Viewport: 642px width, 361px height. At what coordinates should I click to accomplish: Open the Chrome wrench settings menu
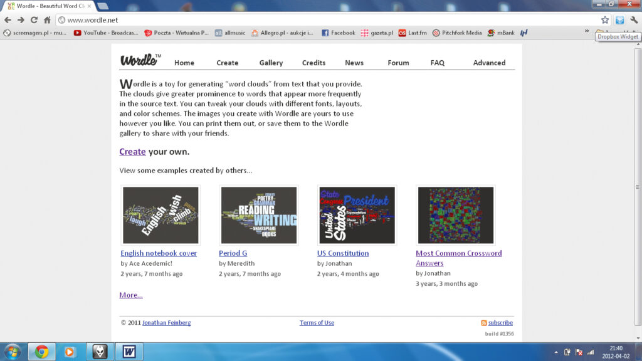coord(634,20)
